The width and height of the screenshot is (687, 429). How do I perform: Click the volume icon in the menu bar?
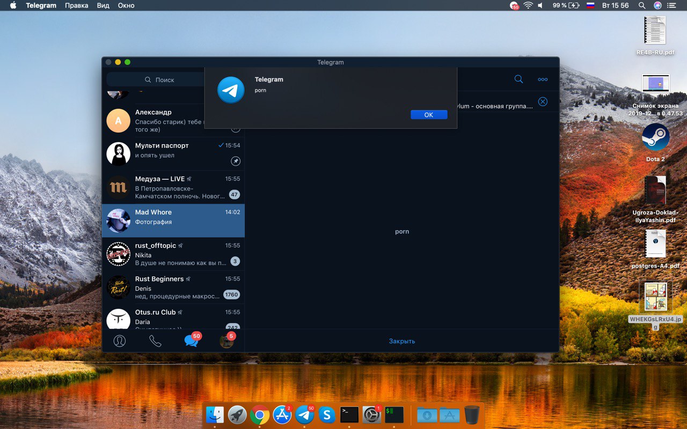coord(541,5)
